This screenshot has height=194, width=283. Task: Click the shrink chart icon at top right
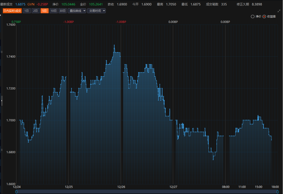point(279,11)
